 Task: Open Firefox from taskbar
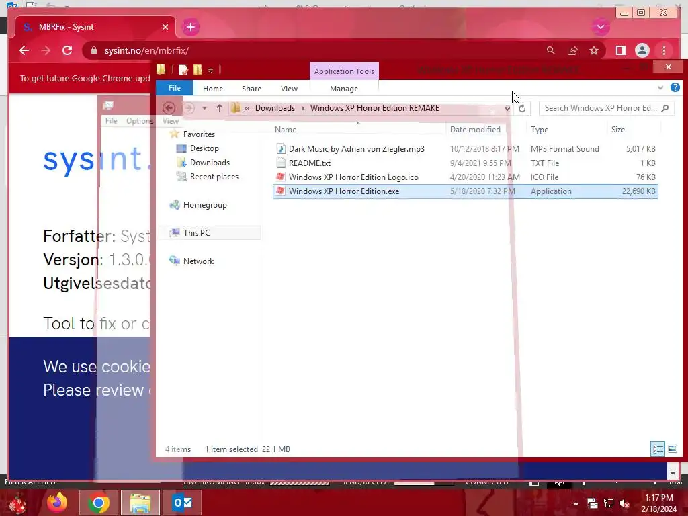pyautogui.click(x=57, y=503)
